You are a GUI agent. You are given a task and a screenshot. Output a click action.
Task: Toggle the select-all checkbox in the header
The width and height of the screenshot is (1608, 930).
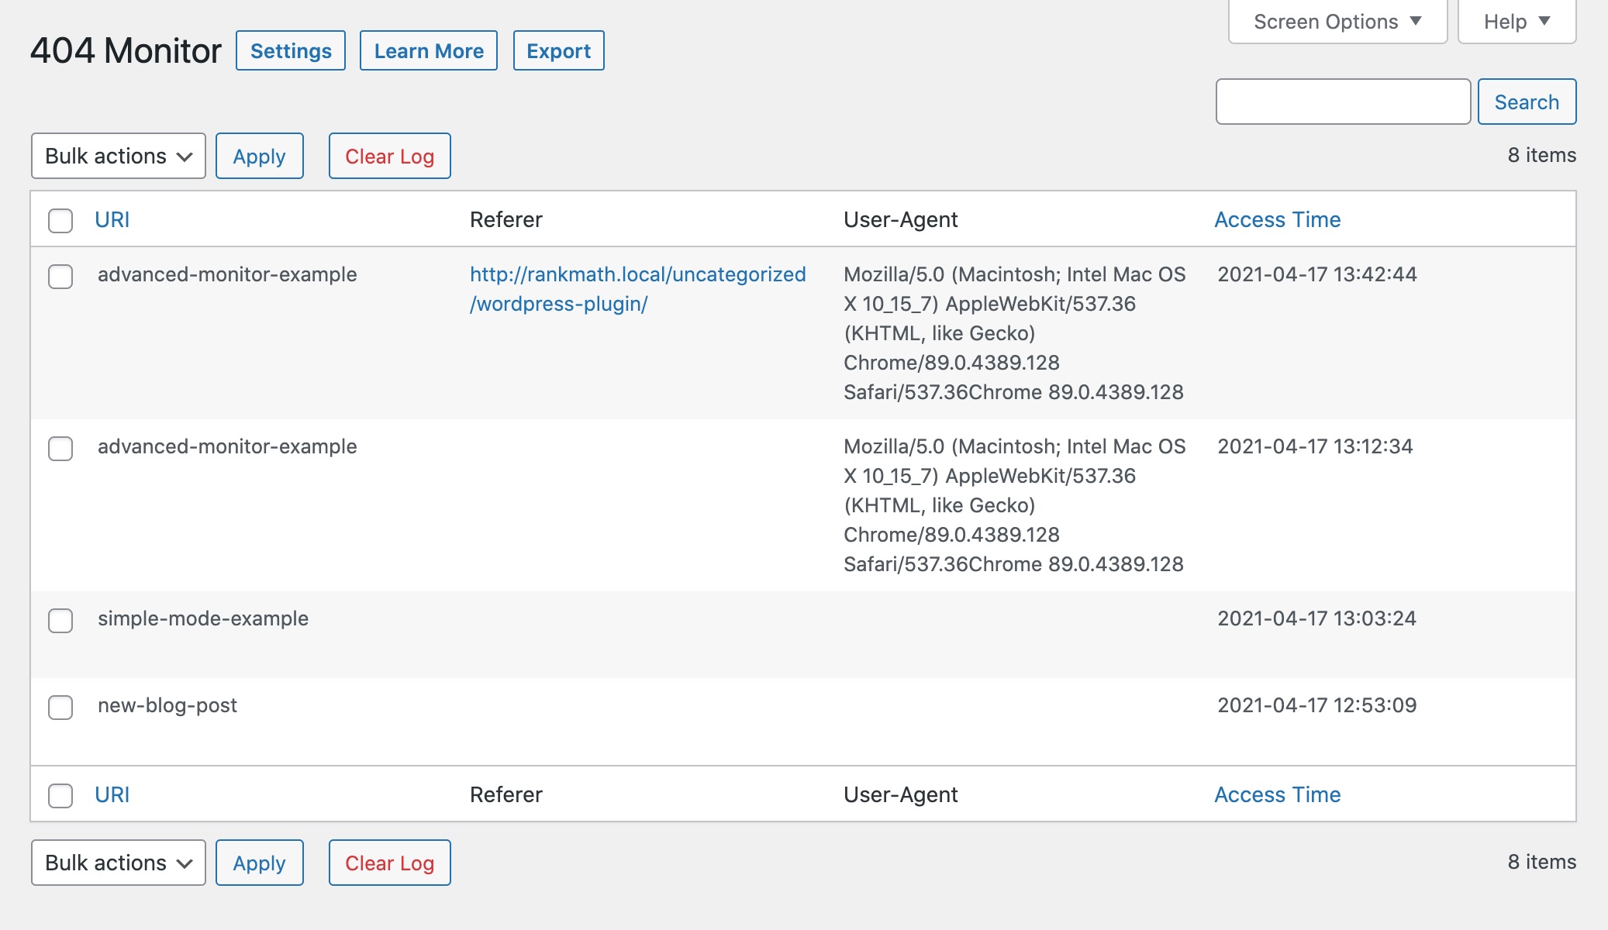(x=60, y=220)
